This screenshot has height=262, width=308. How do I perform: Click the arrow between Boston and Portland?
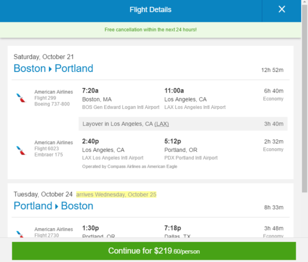pyautogui.click(x=50, y=69)
